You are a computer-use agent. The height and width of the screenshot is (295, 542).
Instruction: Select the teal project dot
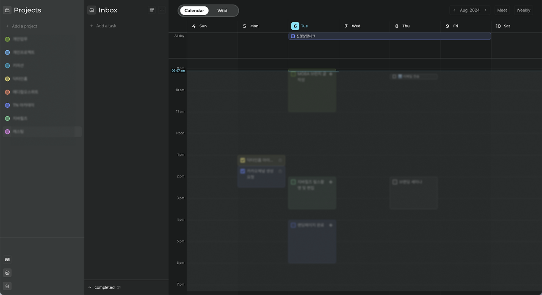click(7, 66)
